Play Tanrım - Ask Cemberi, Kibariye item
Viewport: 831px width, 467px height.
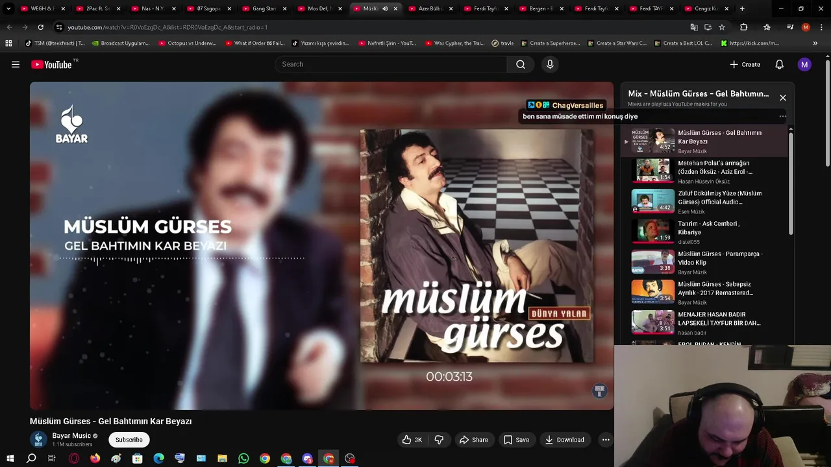(x=704, y=232)
